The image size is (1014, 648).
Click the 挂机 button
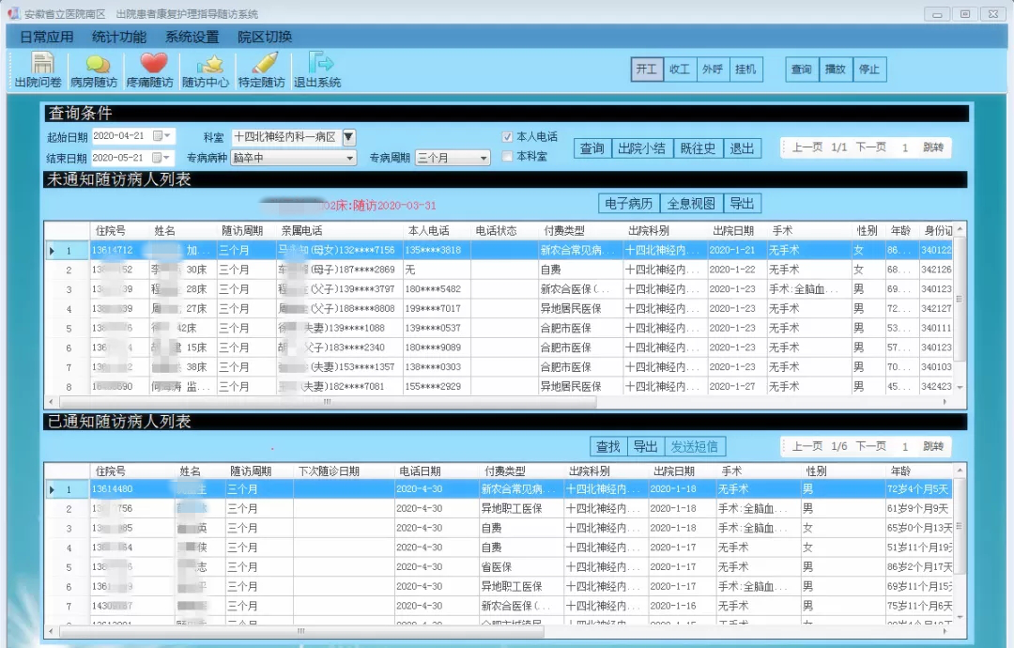point(745,69)
